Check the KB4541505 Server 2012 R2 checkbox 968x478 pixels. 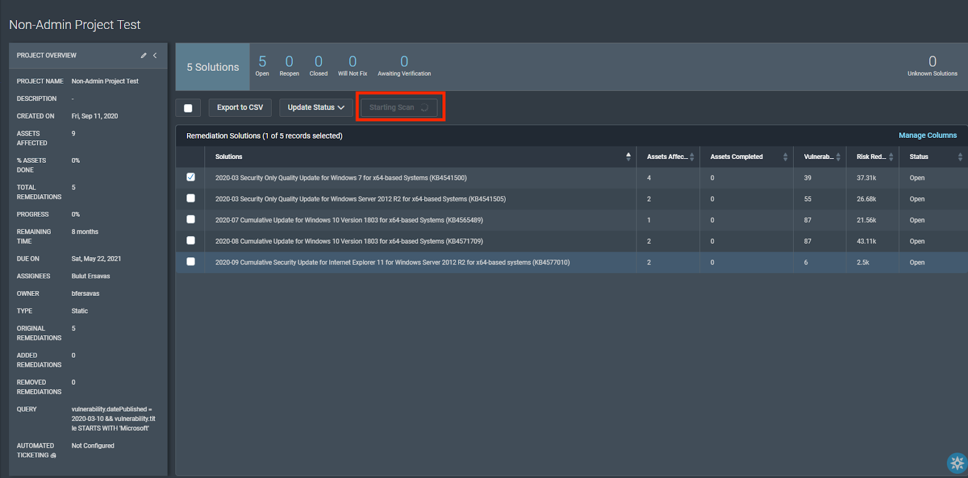[191, 198]
